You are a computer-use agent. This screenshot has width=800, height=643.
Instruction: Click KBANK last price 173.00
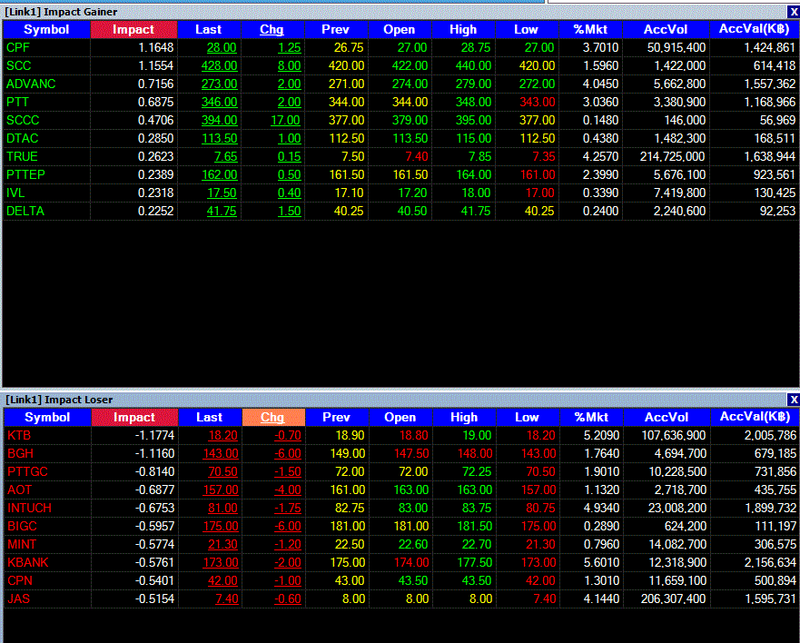[x=221, y=563]
